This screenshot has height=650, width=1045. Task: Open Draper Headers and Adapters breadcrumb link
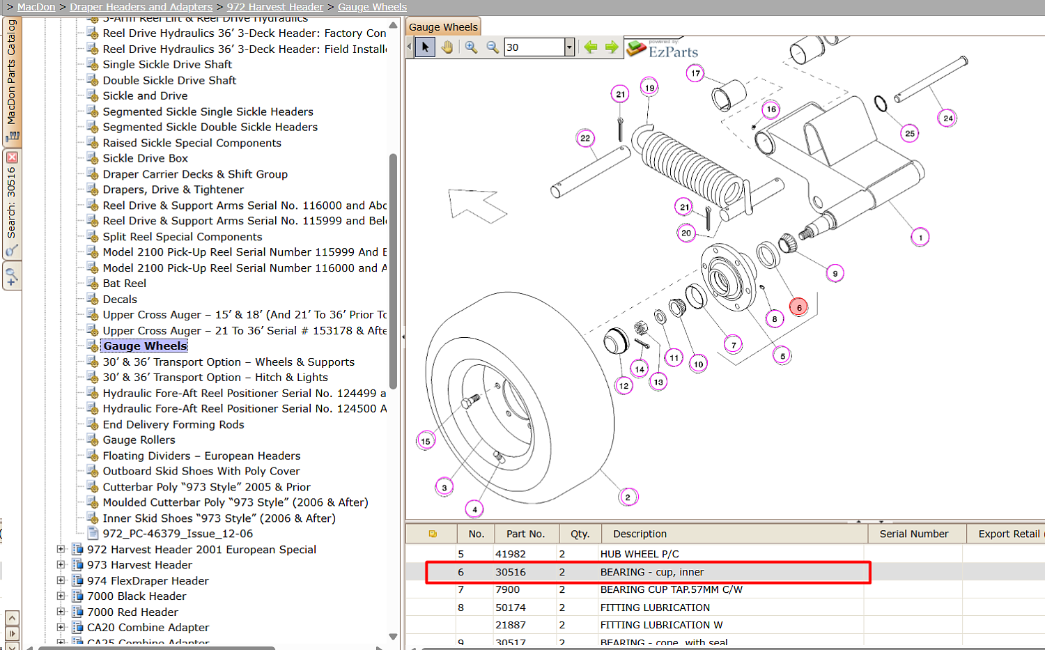(141, 7)
